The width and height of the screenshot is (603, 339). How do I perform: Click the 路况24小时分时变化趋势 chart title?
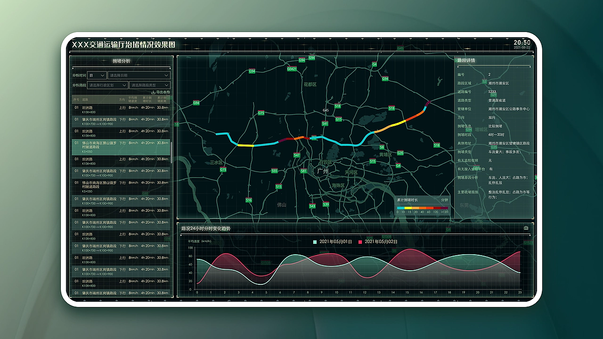(x=206, y=228)
